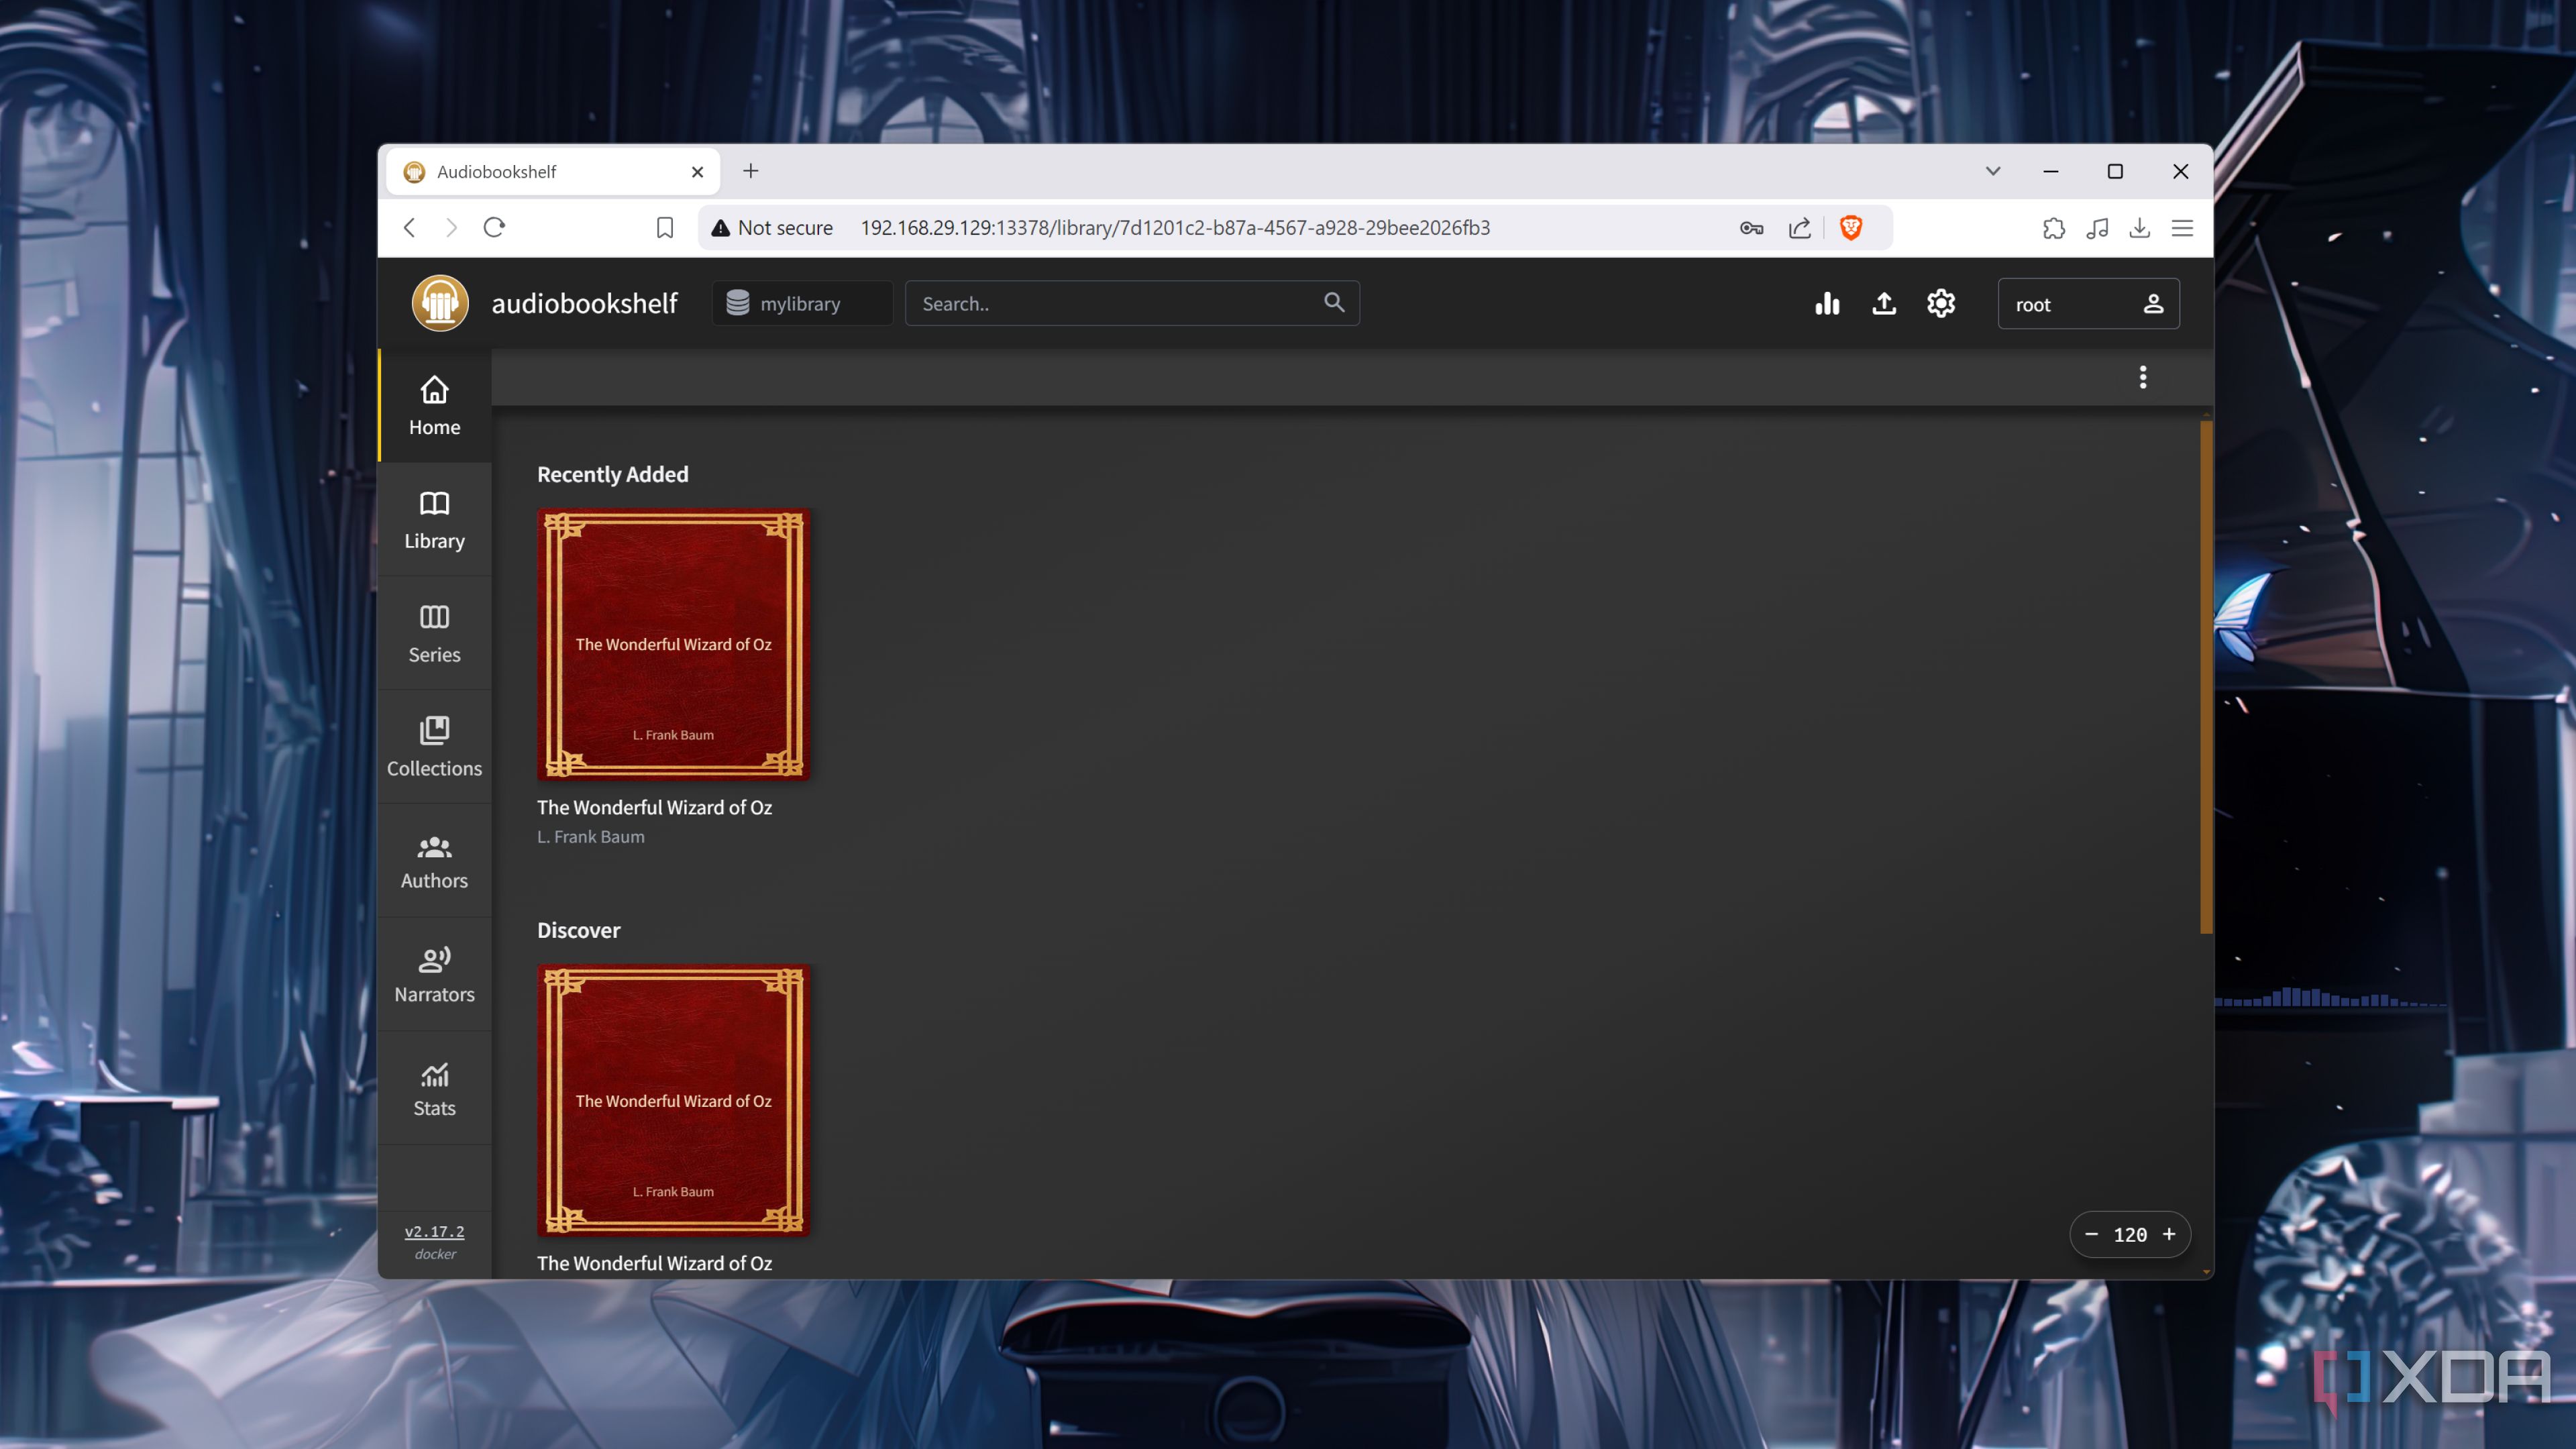This screenshot has width=2576, height=1449.
Task: Open the upload page from the top bar
Action: [x=1884, y=303]
